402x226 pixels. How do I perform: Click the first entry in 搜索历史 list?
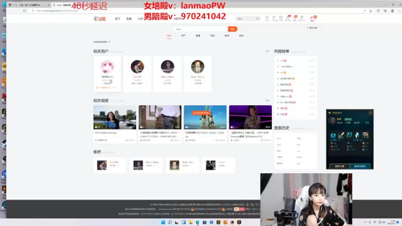[279, 139]
